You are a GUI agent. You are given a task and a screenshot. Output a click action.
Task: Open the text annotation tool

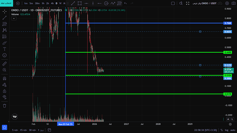[4, 49]
